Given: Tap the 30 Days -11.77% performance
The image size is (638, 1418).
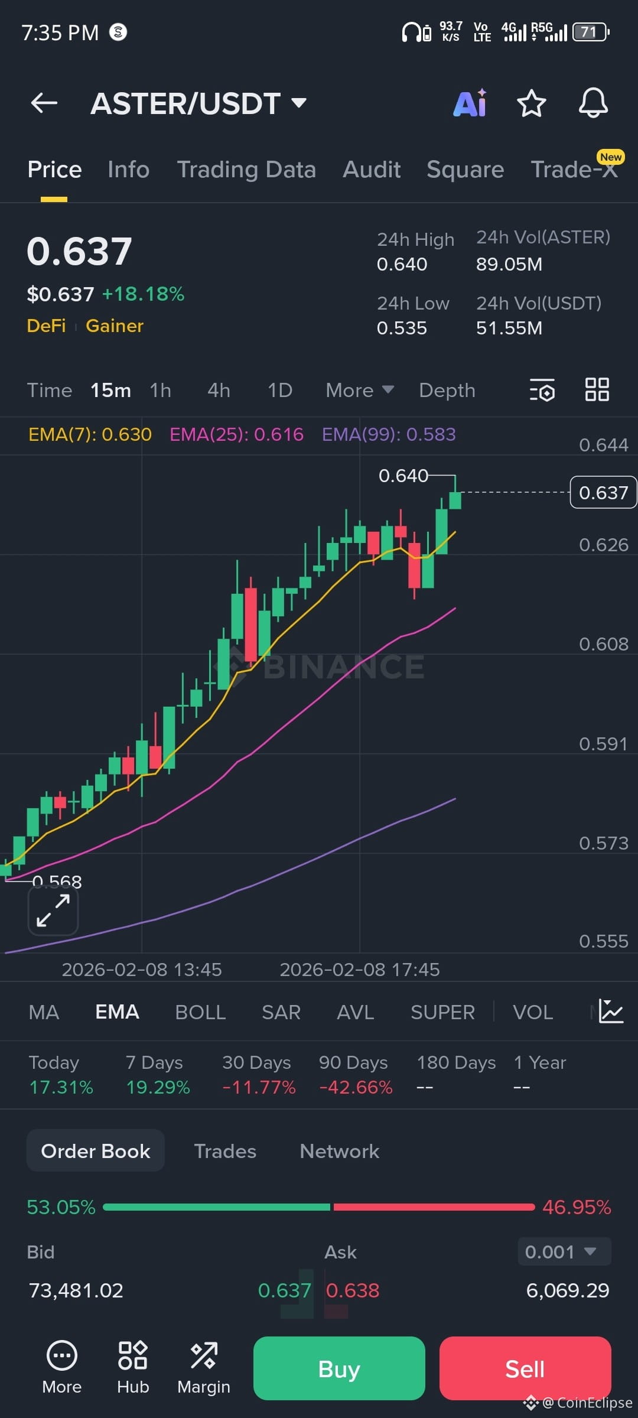Looking at the screenshot, I should coord(259,1075).
